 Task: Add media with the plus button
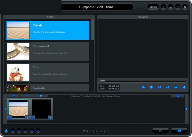[14, 96]
